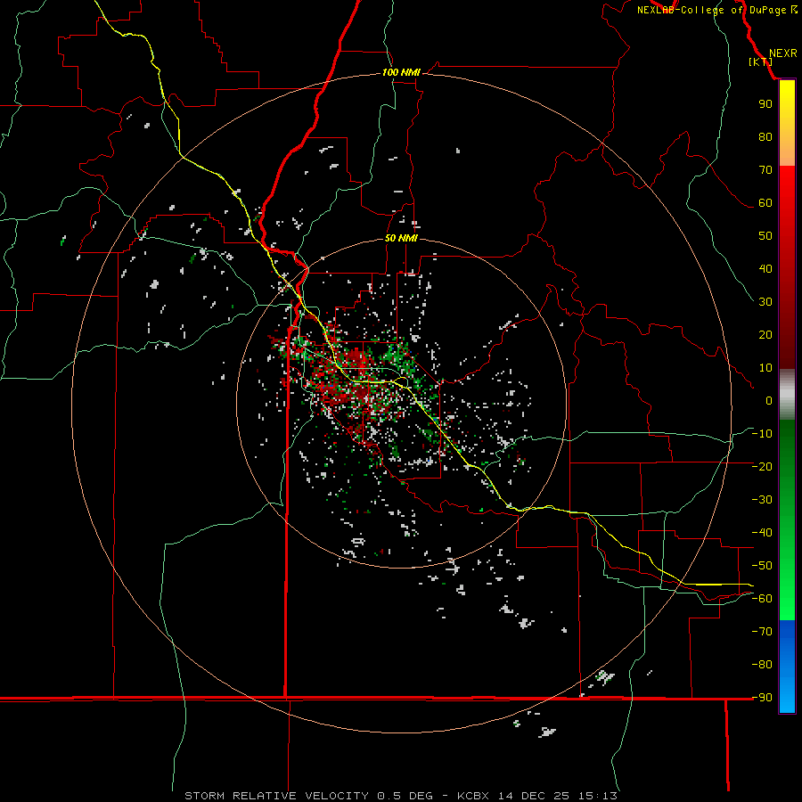This screenshot has width=802, height=802.
Task: Click the NEXLAB-College of DuPage watermark text
Action: coord(716,10)
